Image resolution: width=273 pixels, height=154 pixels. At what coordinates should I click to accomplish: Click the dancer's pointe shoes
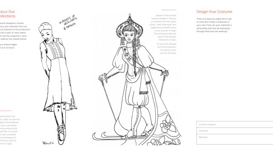pos(61,135)
